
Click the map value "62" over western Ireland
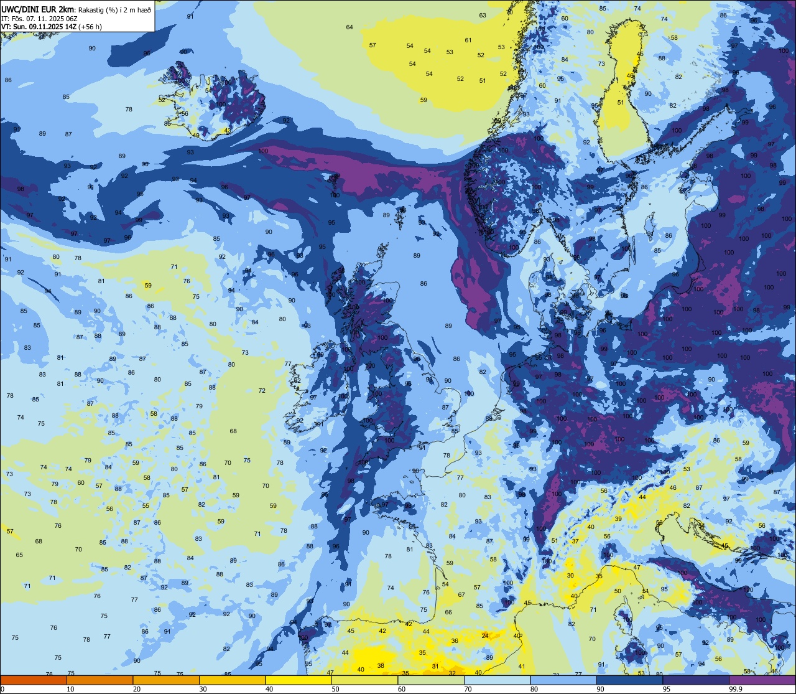297,380
